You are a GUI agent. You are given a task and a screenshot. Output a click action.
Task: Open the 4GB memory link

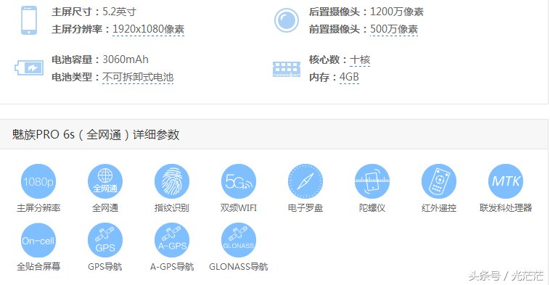click(349, 77)
